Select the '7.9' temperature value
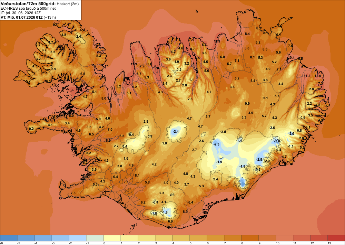The image size is (345, 245). [x=142, y=66]
